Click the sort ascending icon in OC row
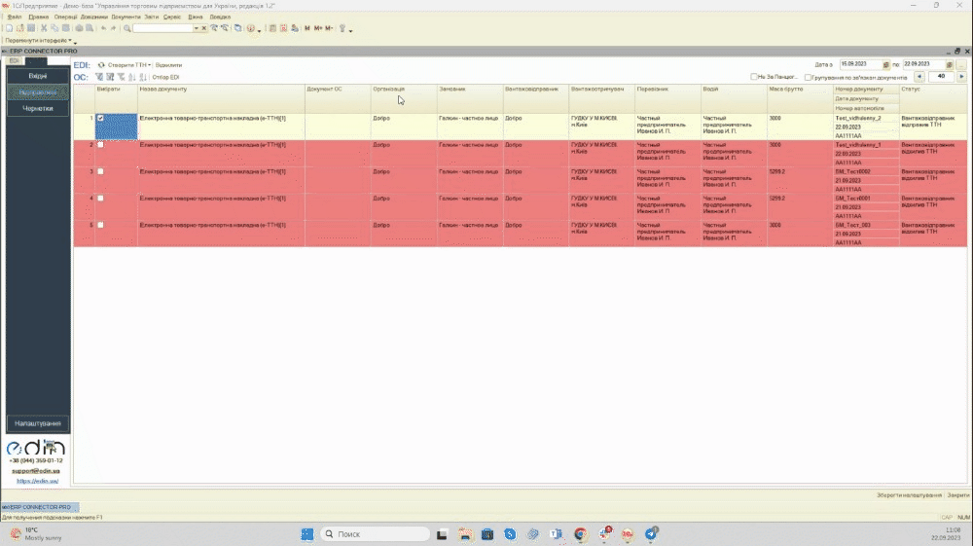The image size is (973, 546). point(131,77)
